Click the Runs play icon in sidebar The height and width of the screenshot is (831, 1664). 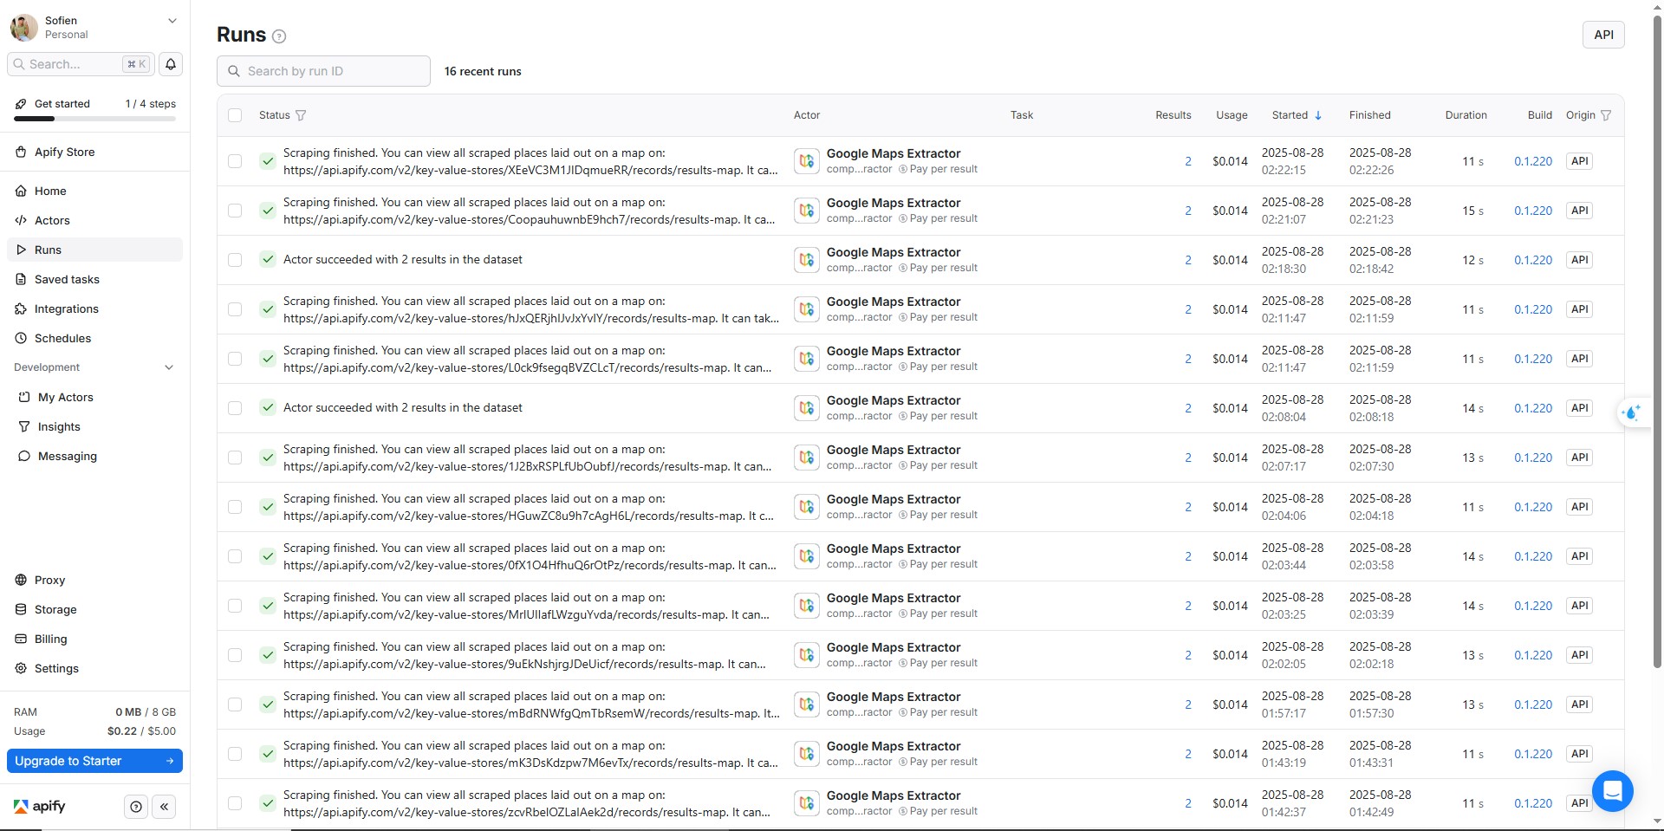21,250
